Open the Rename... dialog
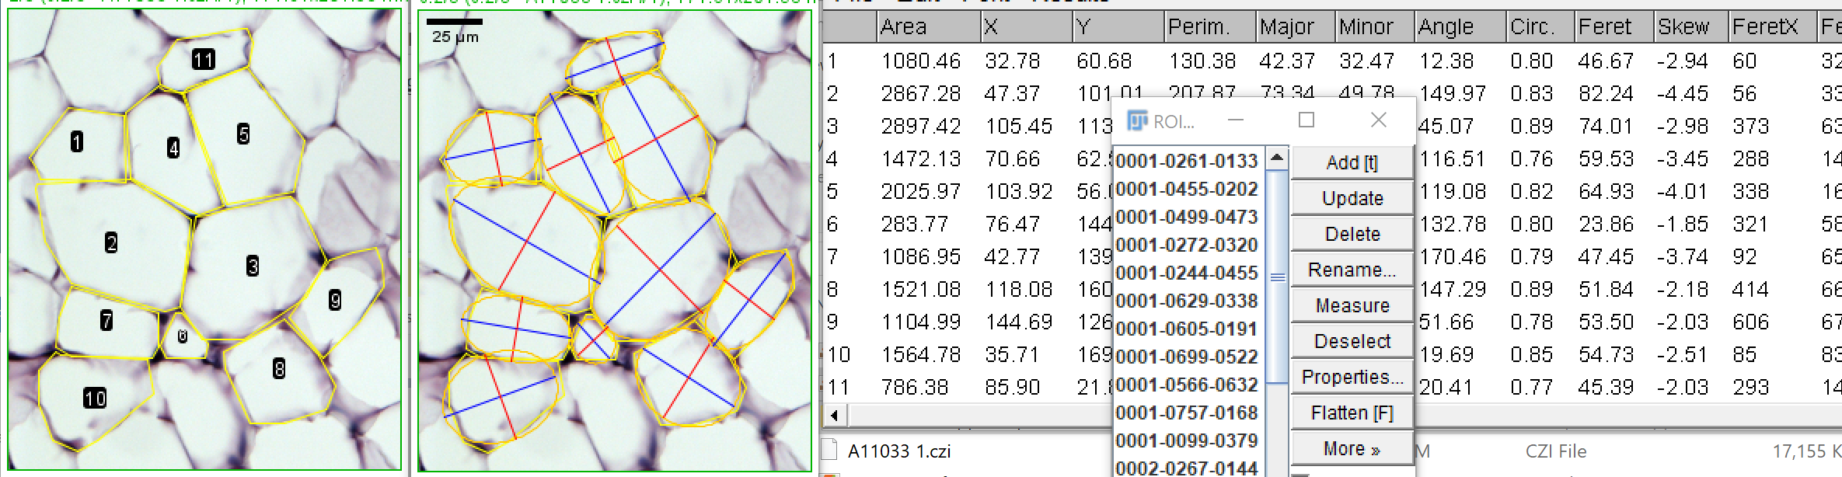Viewport: 1842px width, 477px height. (1352, 270)
